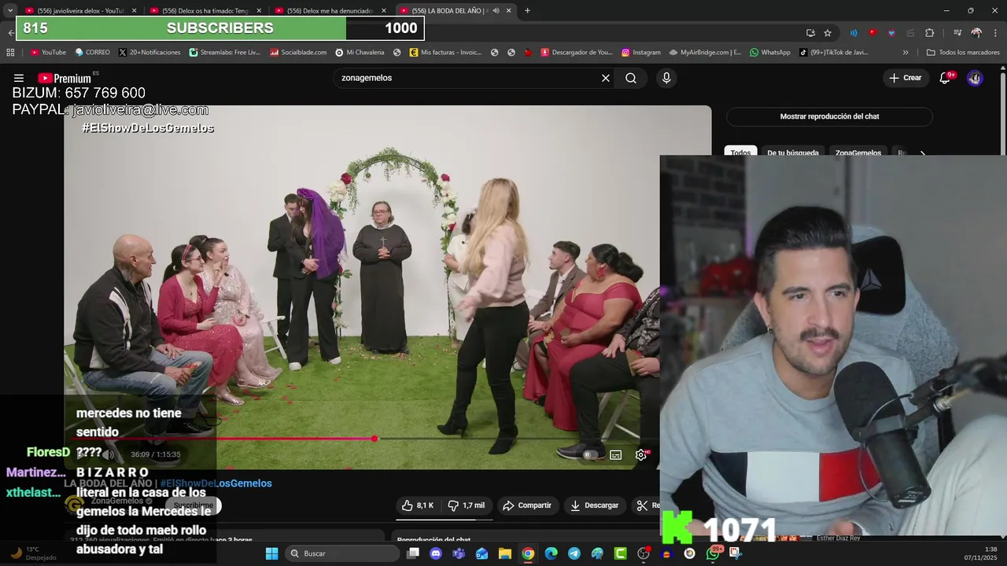Mute the LA BODA DEL AÑO tab audio
1007x566 pixels.
(x=496, y=11)
